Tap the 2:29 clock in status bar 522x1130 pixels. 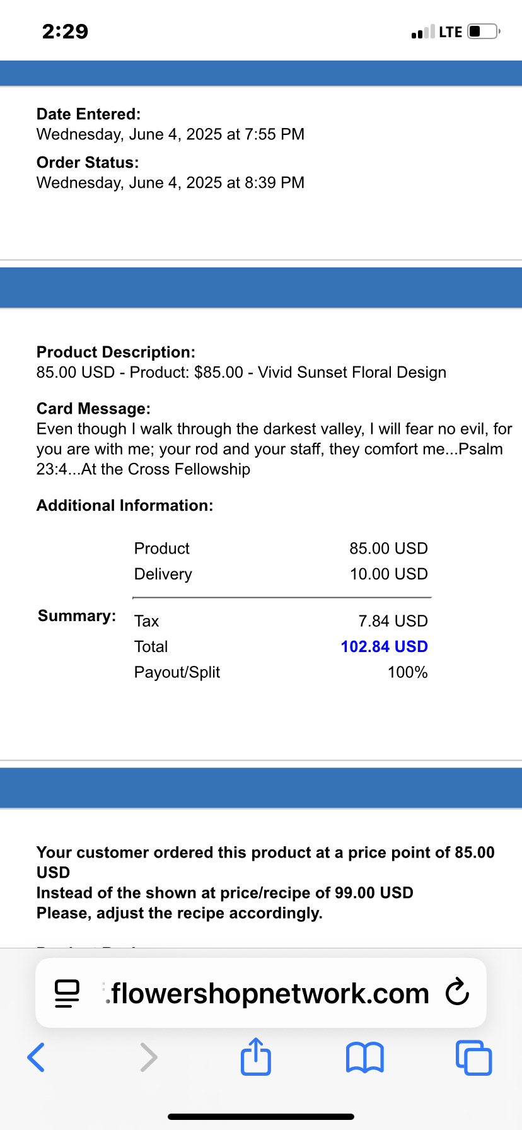click(x=65, y=32)
